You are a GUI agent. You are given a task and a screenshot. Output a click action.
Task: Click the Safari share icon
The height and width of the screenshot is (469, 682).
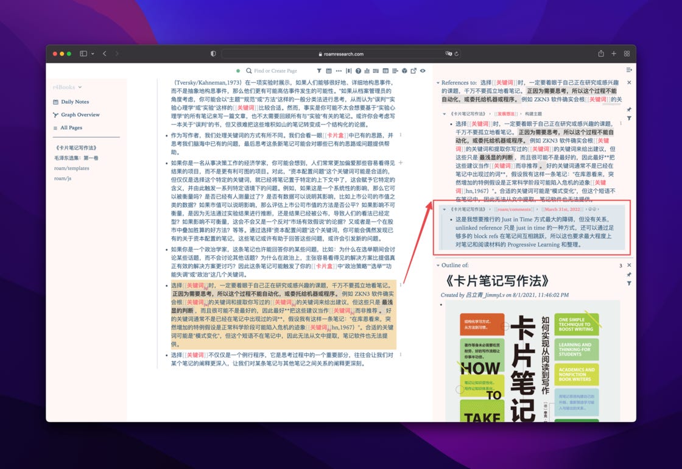tap(600, 53)
